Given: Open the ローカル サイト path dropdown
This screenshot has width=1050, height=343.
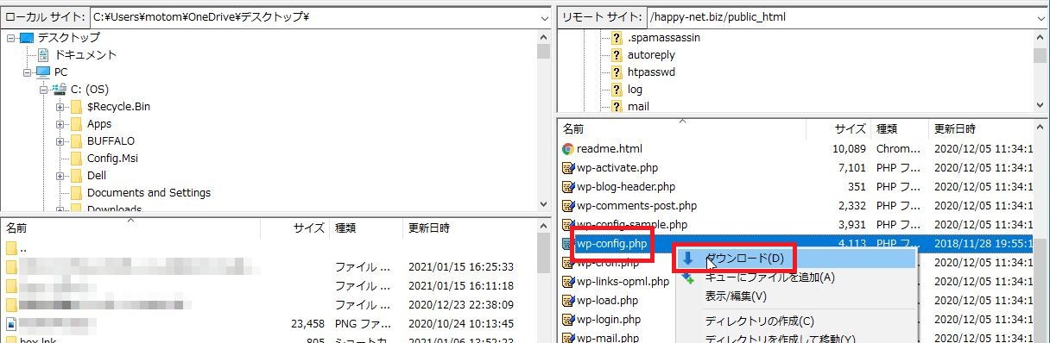Looking at the screenshot, I should coord(542,17).
